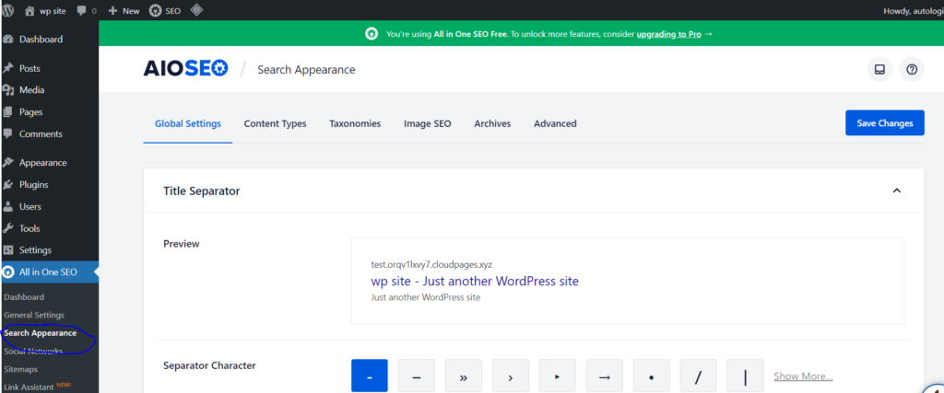Click the WordPress logo in admin bar
This screenshot has height=393, width=944.
tap(10, 10)
